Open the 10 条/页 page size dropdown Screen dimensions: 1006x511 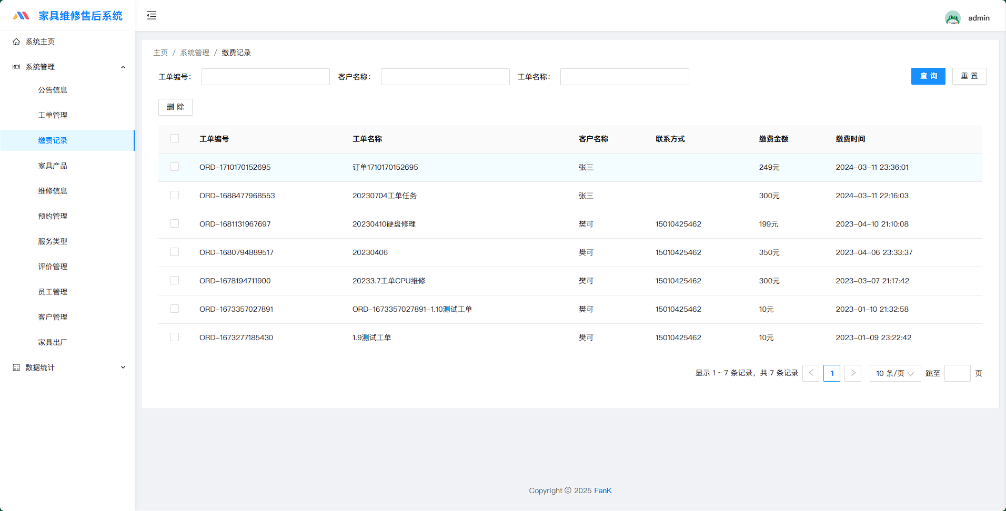tap(894, 373)
